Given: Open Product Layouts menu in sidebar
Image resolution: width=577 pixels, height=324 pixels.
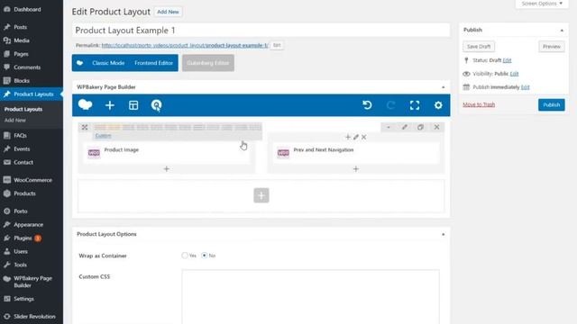Looking at the screenshot, I should point(32,94).
